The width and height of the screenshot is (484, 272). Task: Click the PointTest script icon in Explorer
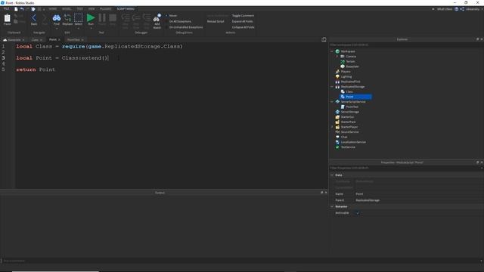(x=343, y=107)
